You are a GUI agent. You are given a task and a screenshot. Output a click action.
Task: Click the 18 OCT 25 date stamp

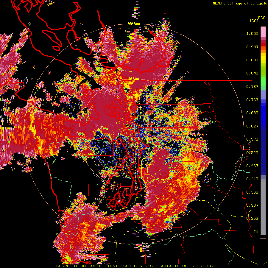pos(186,266)
